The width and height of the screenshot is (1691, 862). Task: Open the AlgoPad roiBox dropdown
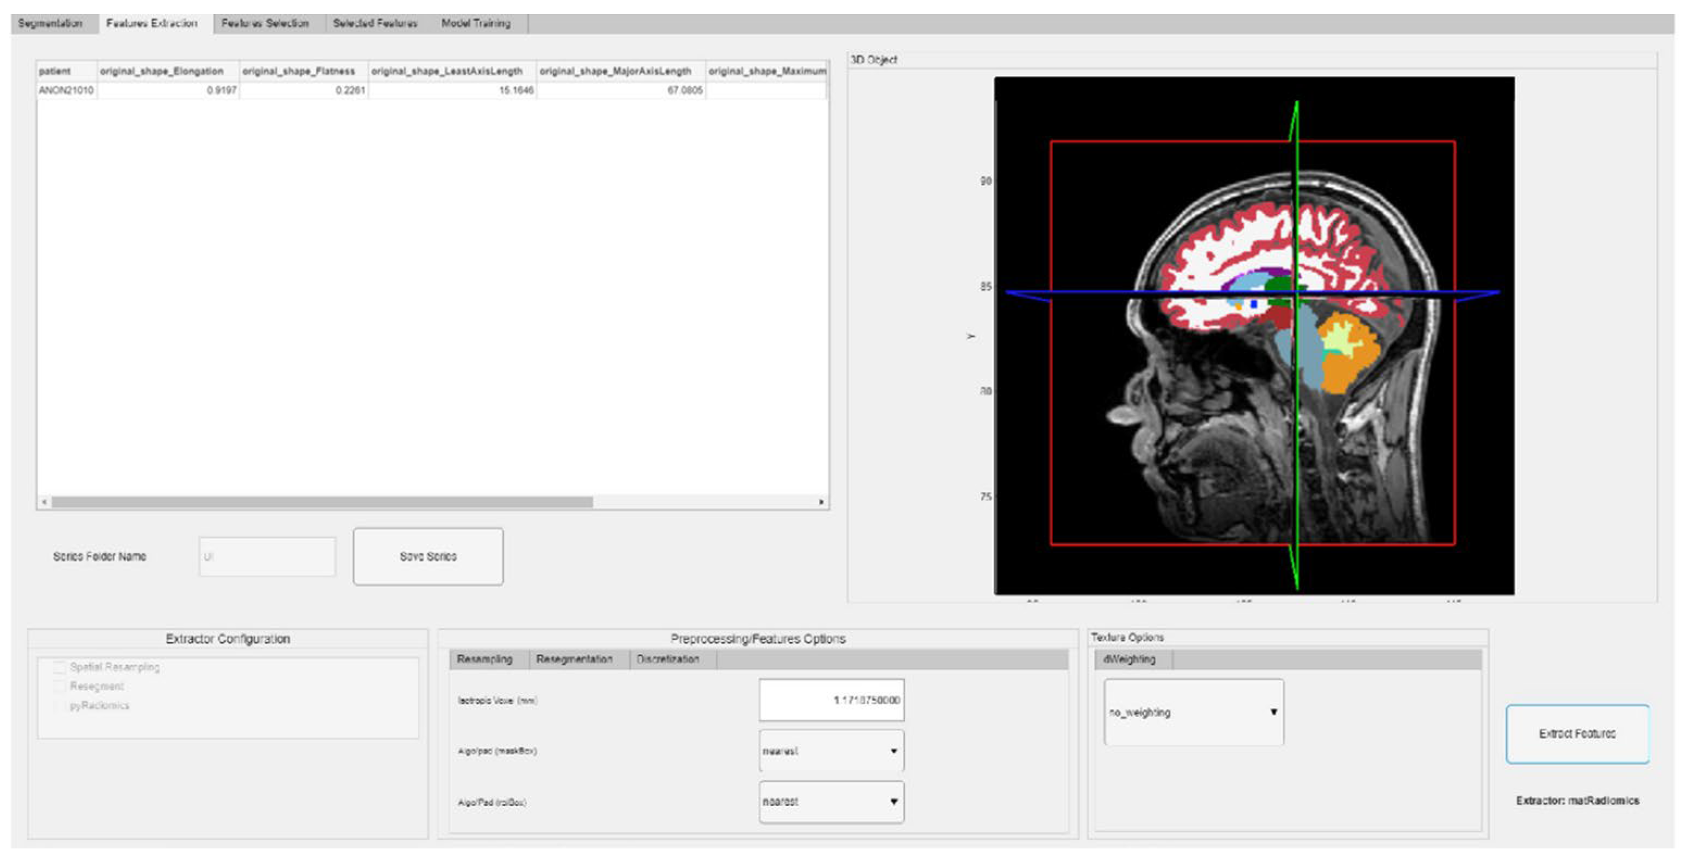click(831, 802)
